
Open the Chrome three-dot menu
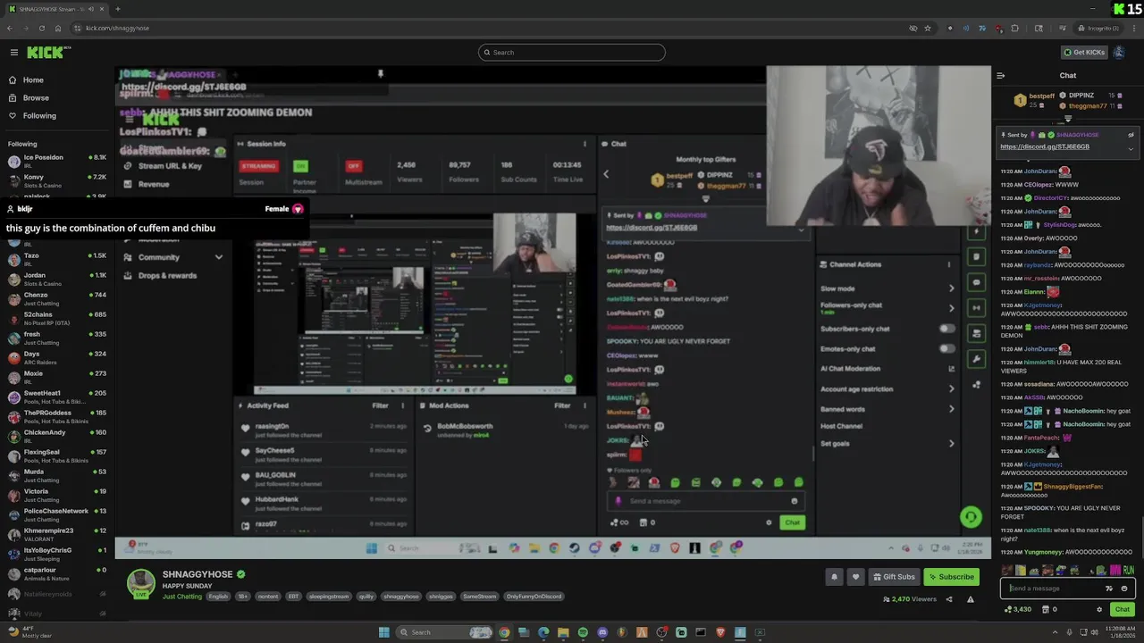(1132, 28)
